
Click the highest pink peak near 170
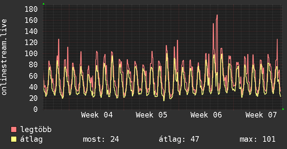217,15
